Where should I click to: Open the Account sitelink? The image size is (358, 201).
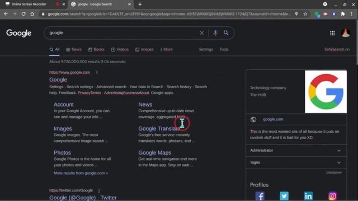coord(63,104)
